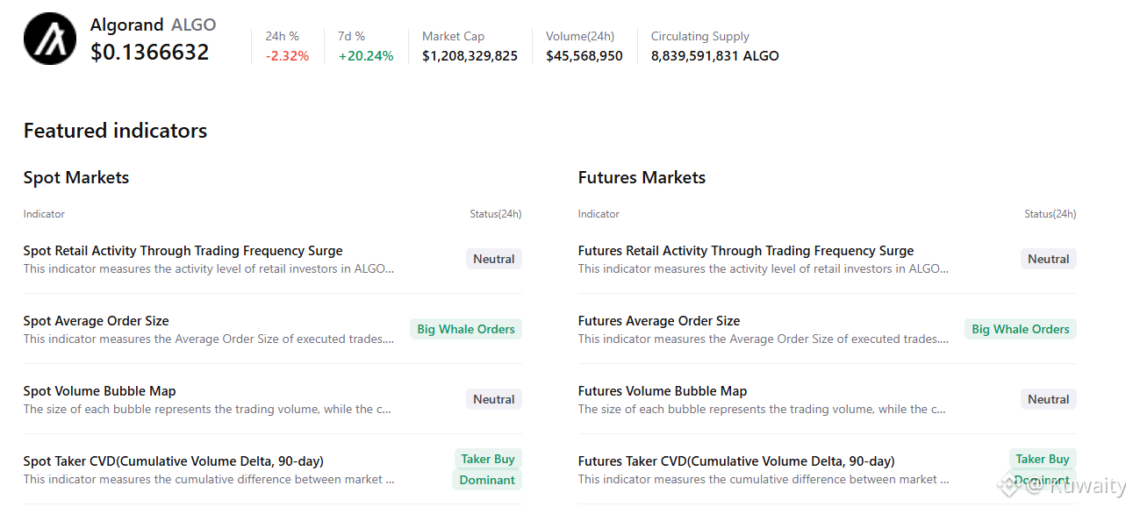Viewport: 1133px width, 507px height.
Task: Open Spot Taker CVD 90-day indicator
Action: [173, 461]
